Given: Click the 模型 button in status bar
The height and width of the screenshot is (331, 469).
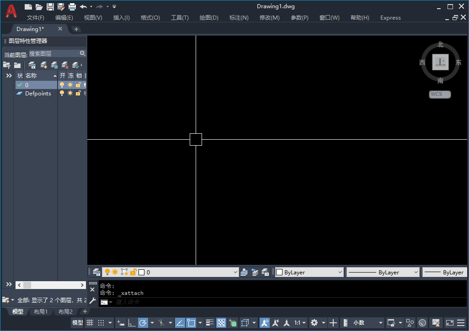Looking at the screenshot, I should click(x=78, y=323).
